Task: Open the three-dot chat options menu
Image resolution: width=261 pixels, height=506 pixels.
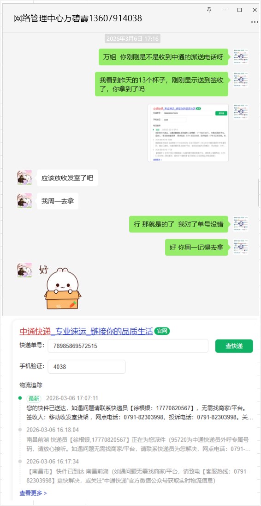Action: (254, 22)
